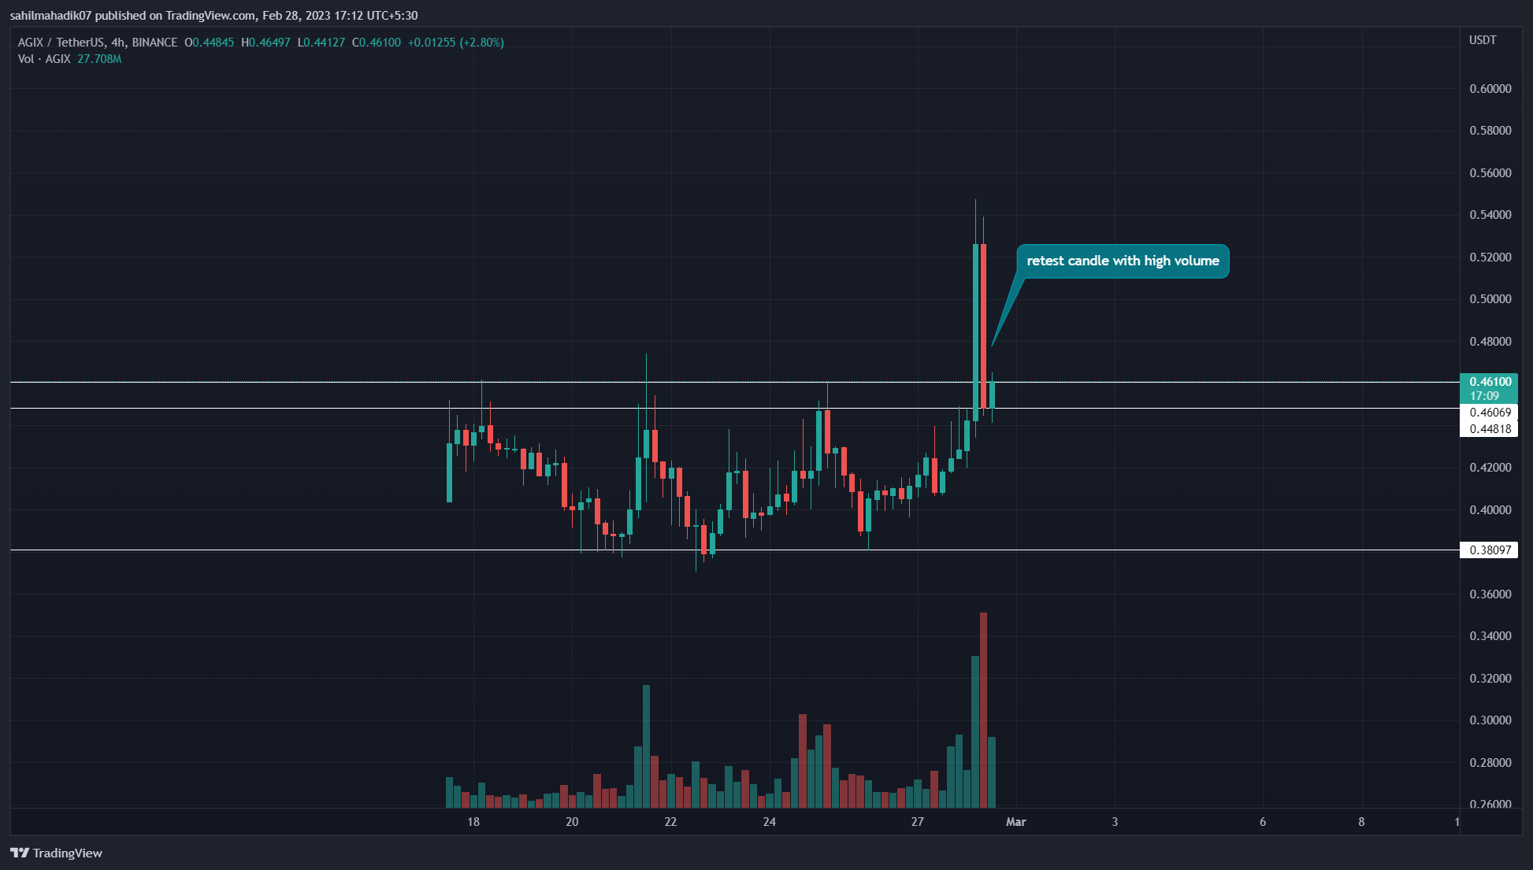
Task: Click the 0.48000 price axis tick
Action: [x=1490, y=341]
